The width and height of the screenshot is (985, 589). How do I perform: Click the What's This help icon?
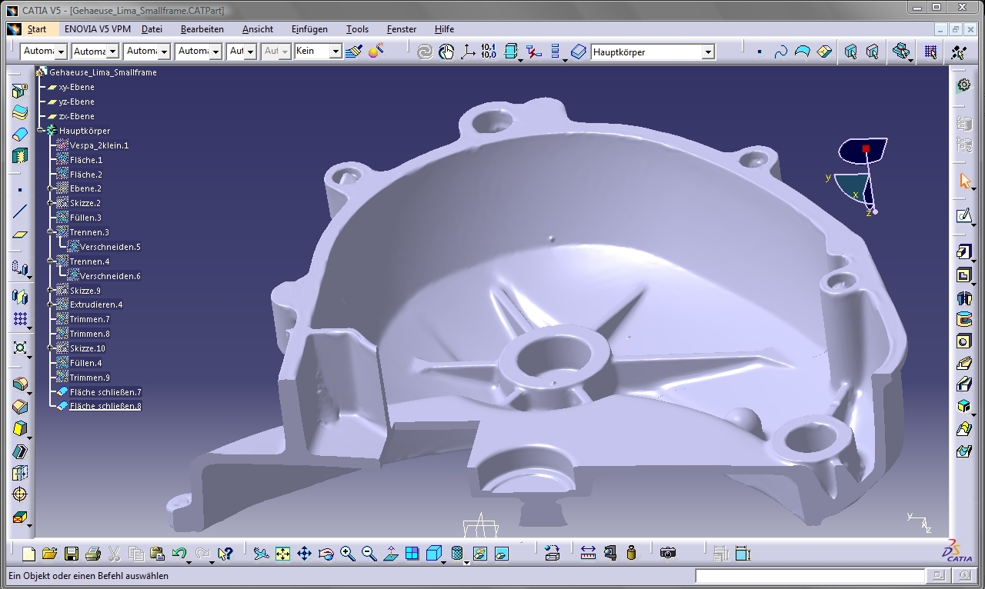pos(225,554)
